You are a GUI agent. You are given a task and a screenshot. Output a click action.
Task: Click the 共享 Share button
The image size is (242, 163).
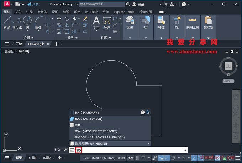[33, 4]
